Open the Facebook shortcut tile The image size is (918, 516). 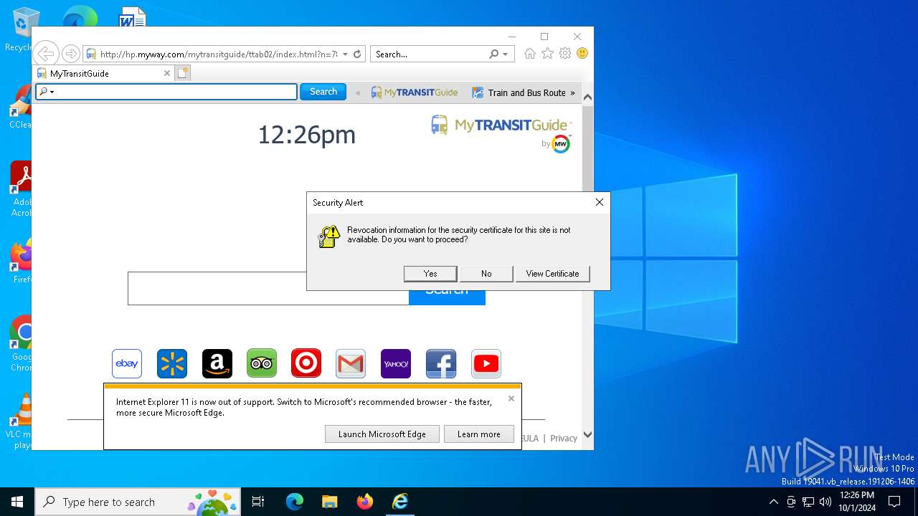[x=441, y=363]
